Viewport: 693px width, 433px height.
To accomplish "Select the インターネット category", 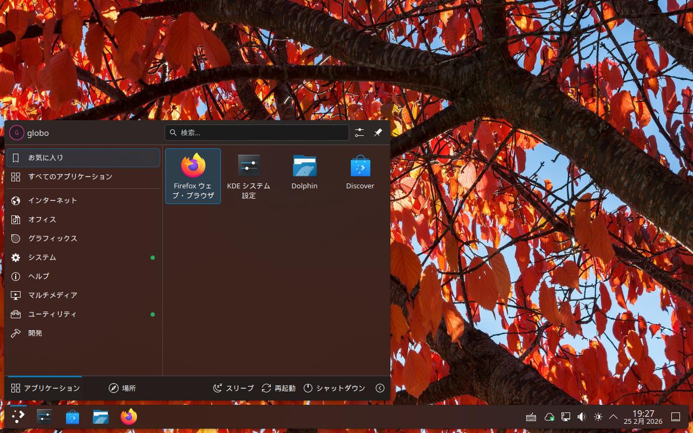I will tap(53, 200).
